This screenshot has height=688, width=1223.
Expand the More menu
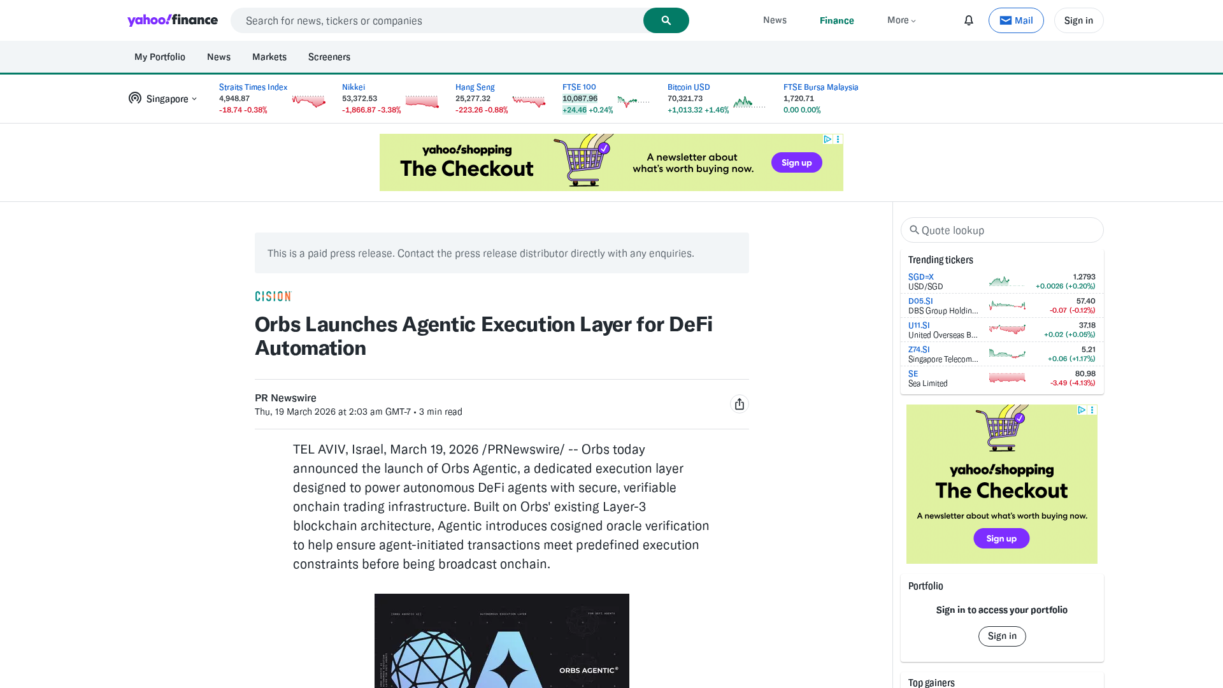click(901, 20)
